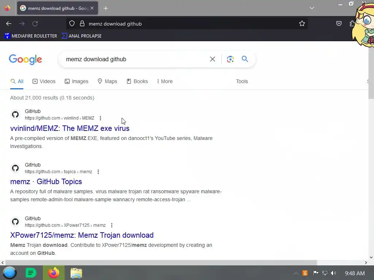Click the Firefox view icon at top left
374x280 pixels.
7,8
